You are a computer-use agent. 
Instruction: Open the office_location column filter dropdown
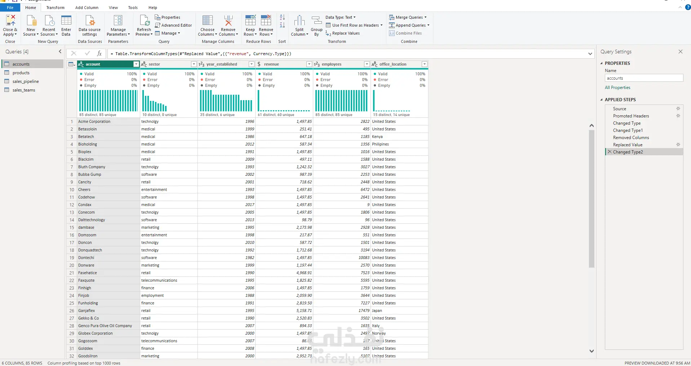click(425, 64)
